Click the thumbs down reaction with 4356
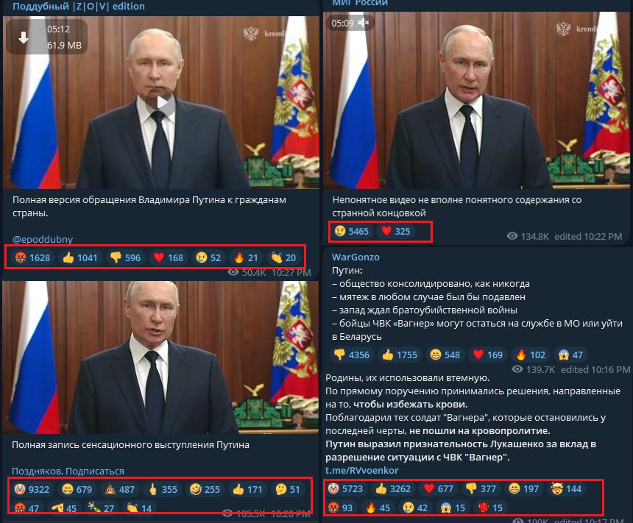The image size is (633, 523). click(x=352, y=355)
